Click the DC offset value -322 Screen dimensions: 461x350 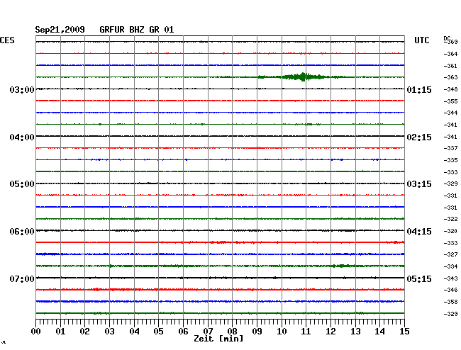[450, 219]
